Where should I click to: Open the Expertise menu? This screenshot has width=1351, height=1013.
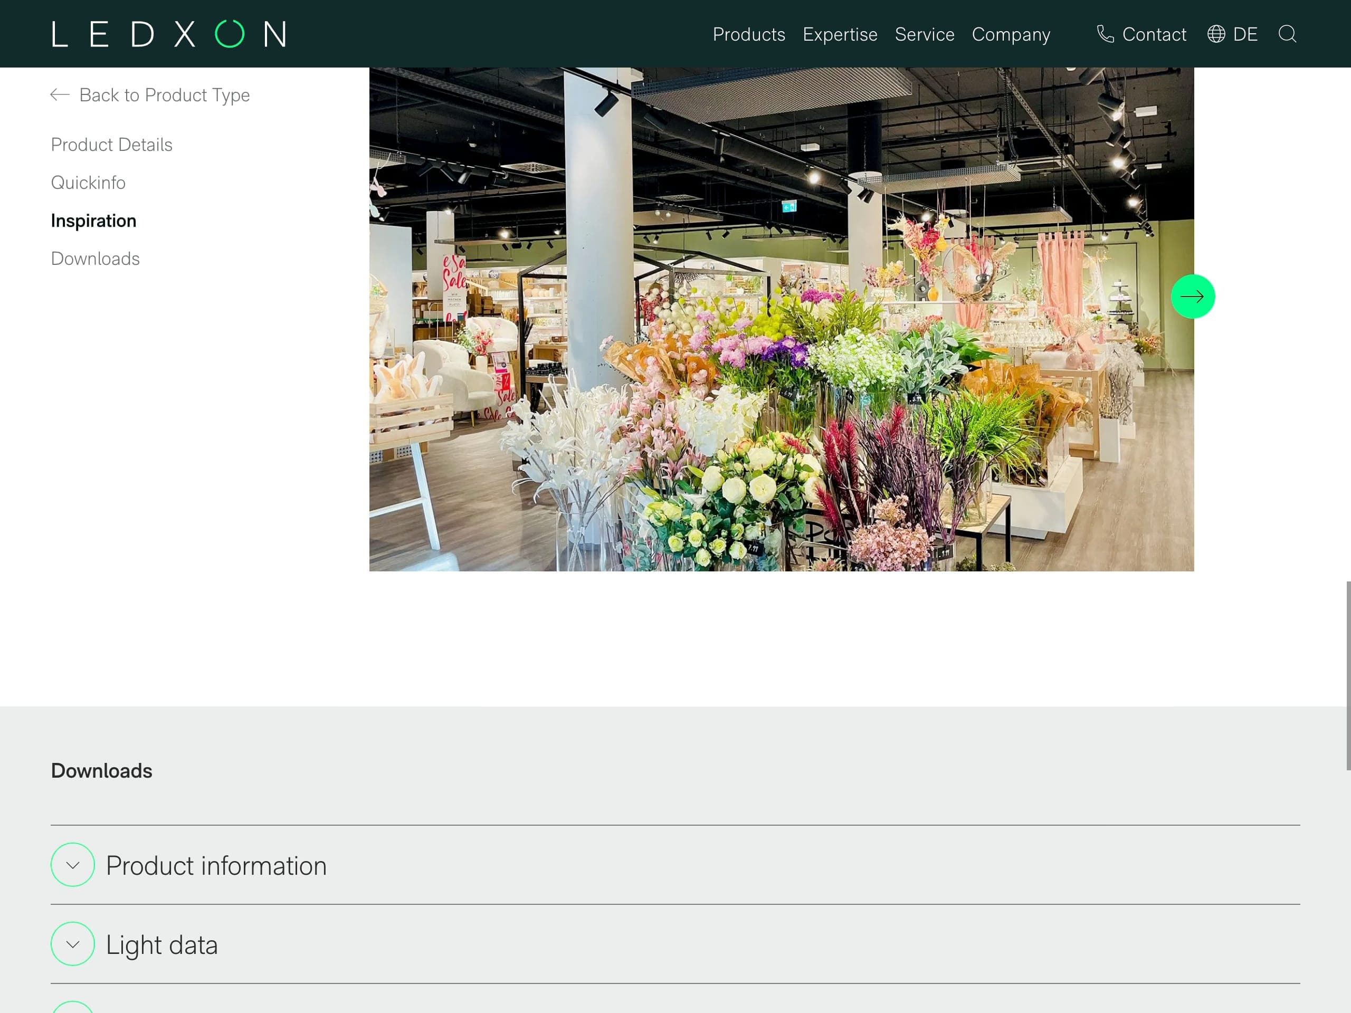point(840,34)
